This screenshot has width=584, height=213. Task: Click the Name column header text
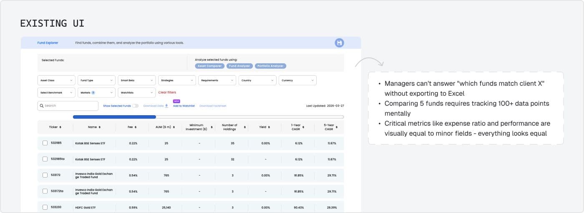coord(92,127)
